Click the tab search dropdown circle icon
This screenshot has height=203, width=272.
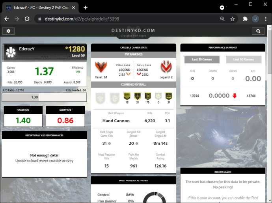(x=222, y=7)
